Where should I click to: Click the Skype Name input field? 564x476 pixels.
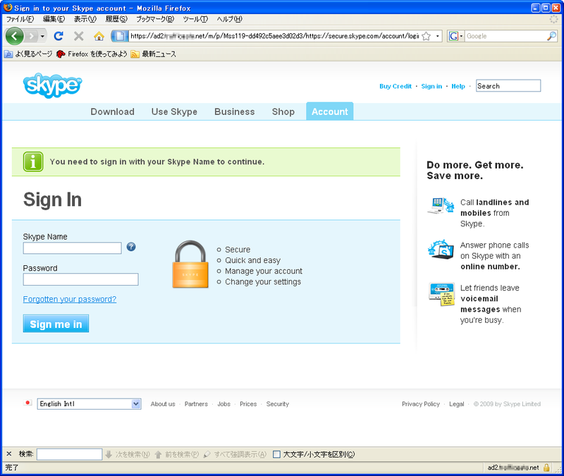(x=73, y=248)
